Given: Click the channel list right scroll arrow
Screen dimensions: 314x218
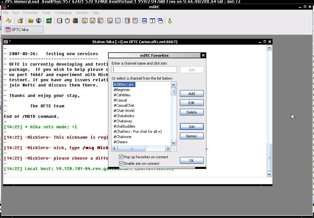Looking at the screenshot, I should click(168, 148).
